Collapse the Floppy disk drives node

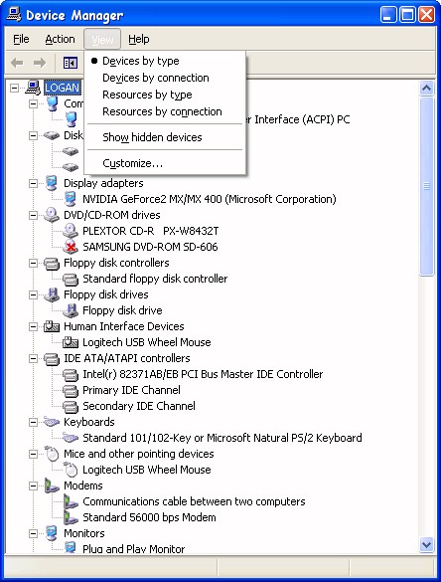pyautogui.click(x=34, y=294)
